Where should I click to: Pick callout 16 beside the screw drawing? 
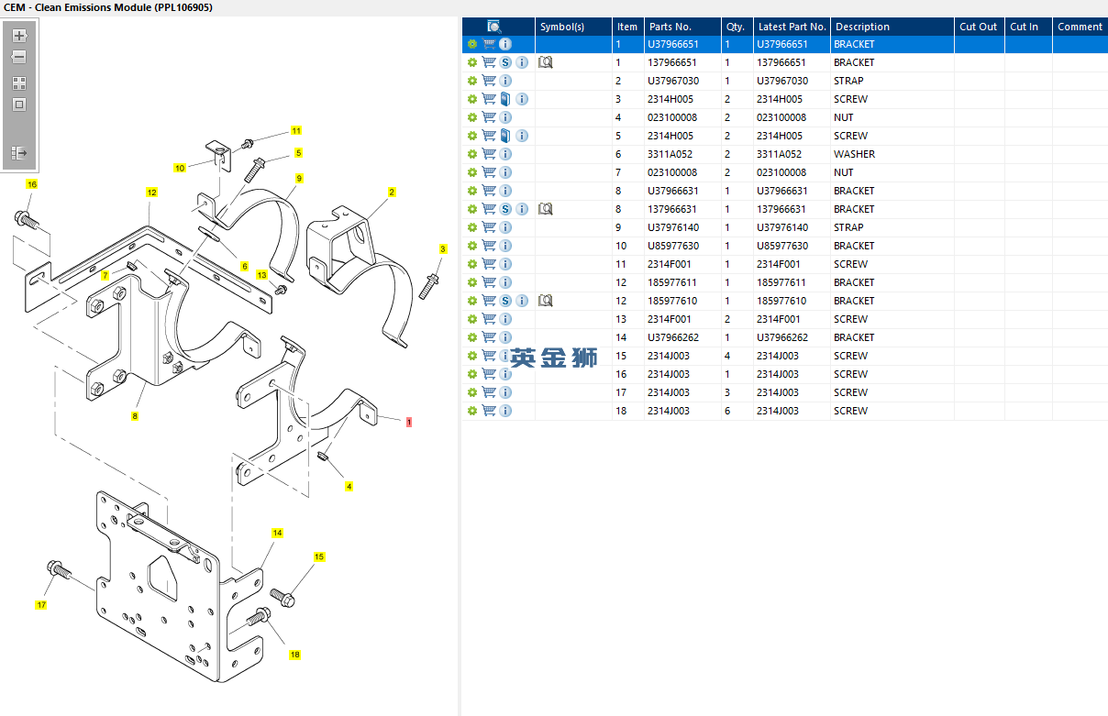click(x=32, y=184)
